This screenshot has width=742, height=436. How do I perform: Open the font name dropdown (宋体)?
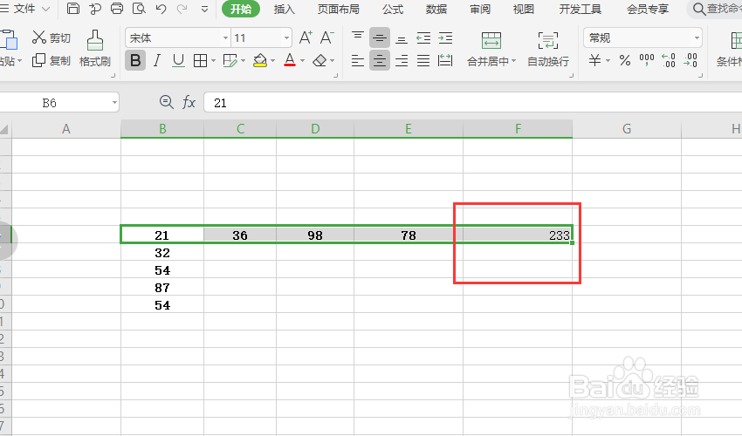tap(225, 37)
